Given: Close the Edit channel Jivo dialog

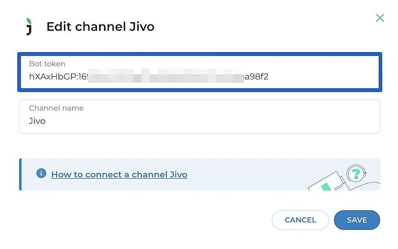Looking at the screenshot, I should 380,18.
